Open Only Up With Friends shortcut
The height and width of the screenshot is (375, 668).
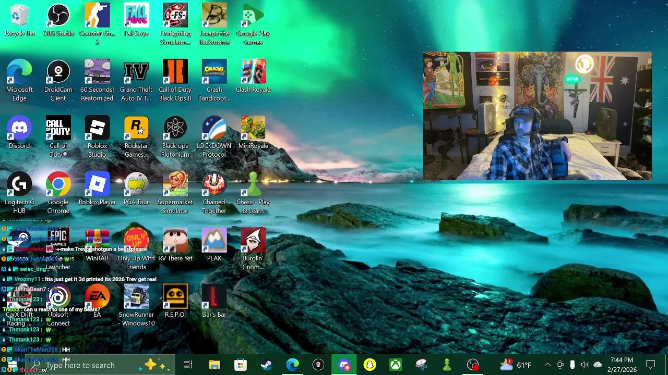point(136,249)
